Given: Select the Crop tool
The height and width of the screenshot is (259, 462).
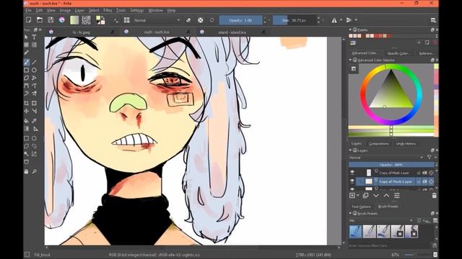Looking at the screenshot, I should 26,104.
